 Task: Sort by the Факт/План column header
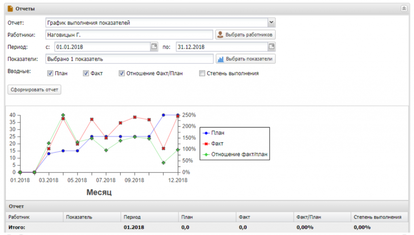click(322, 217)
